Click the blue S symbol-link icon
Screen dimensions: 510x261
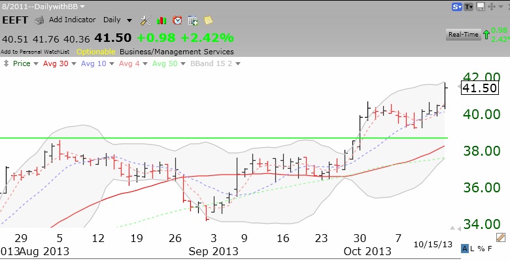click(456, 7)
